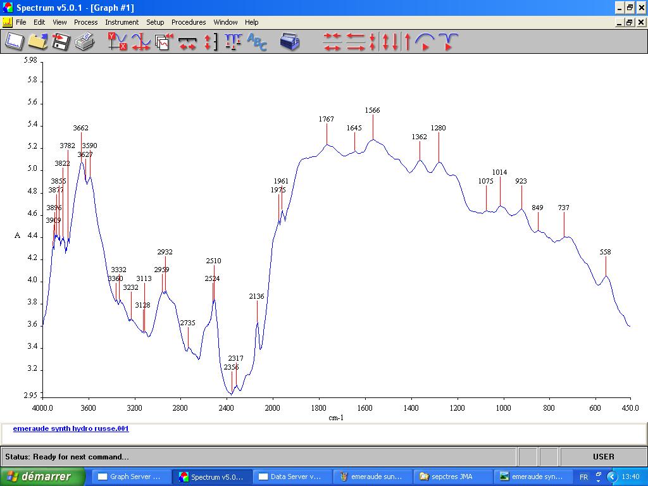This screenshot has width=648, height=486.
Task: Click the Windows 'démarrer' start button
Action: pos(42,477)
